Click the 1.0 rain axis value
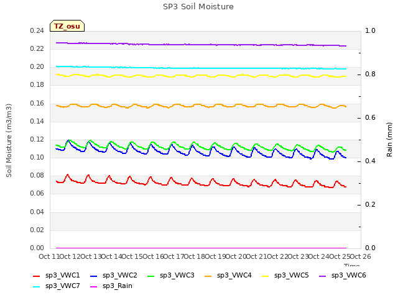This screenshot has width=398, height=298. coord(370,30)
